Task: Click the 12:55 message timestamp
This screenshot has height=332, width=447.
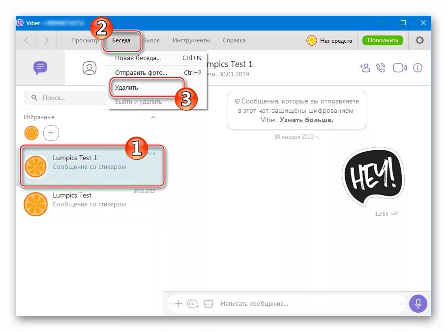Action: (x=382, y=214)
